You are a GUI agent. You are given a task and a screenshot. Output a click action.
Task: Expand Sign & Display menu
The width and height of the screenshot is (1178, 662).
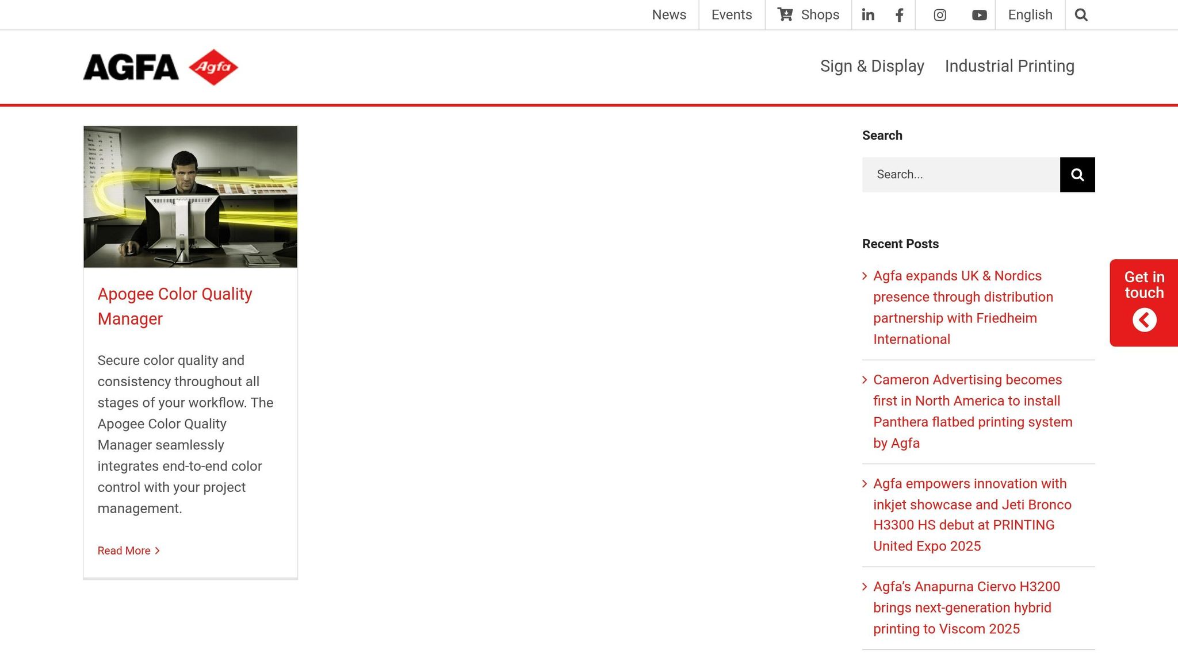[872, 66]
